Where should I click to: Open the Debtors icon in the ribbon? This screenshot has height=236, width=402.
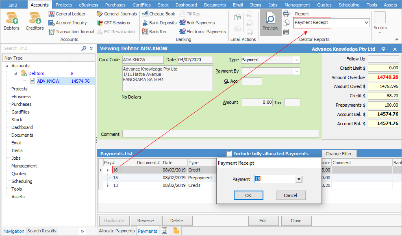coord(11,21)
